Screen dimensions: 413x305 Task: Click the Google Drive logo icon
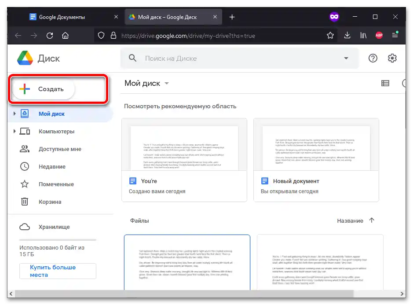coord(25,58)
